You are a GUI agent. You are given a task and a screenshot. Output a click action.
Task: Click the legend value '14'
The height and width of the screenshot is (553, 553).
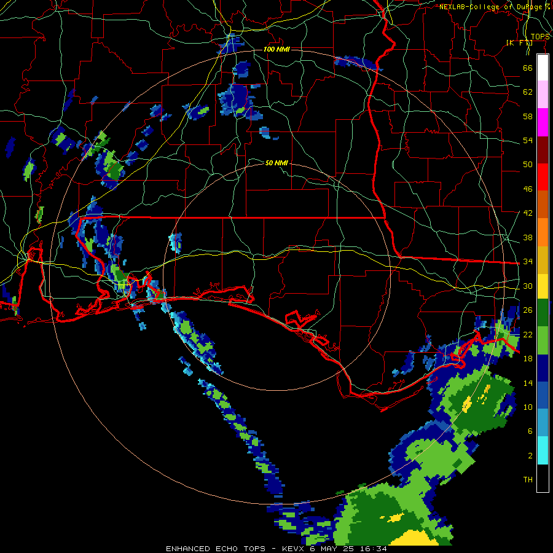point(528,383)
